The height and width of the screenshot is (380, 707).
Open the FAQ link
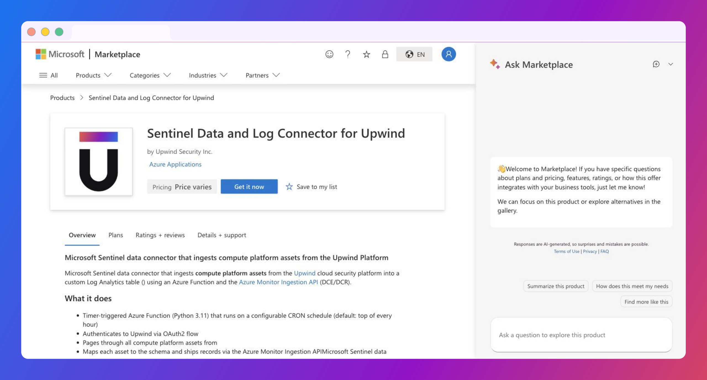click(605, 251)
